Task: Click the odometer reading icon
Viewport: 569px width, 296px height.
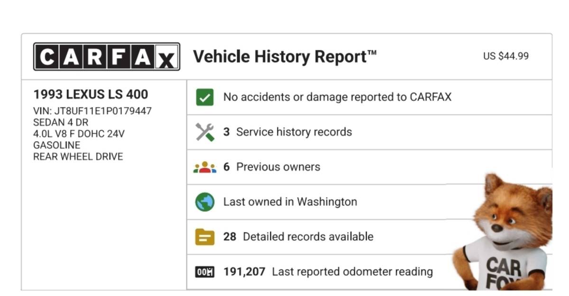Action: point(205,272)
